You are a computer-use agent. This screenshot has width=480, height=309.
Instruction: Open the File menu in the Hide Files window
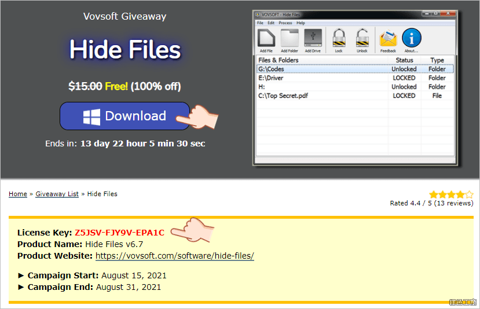coord(260,23)
